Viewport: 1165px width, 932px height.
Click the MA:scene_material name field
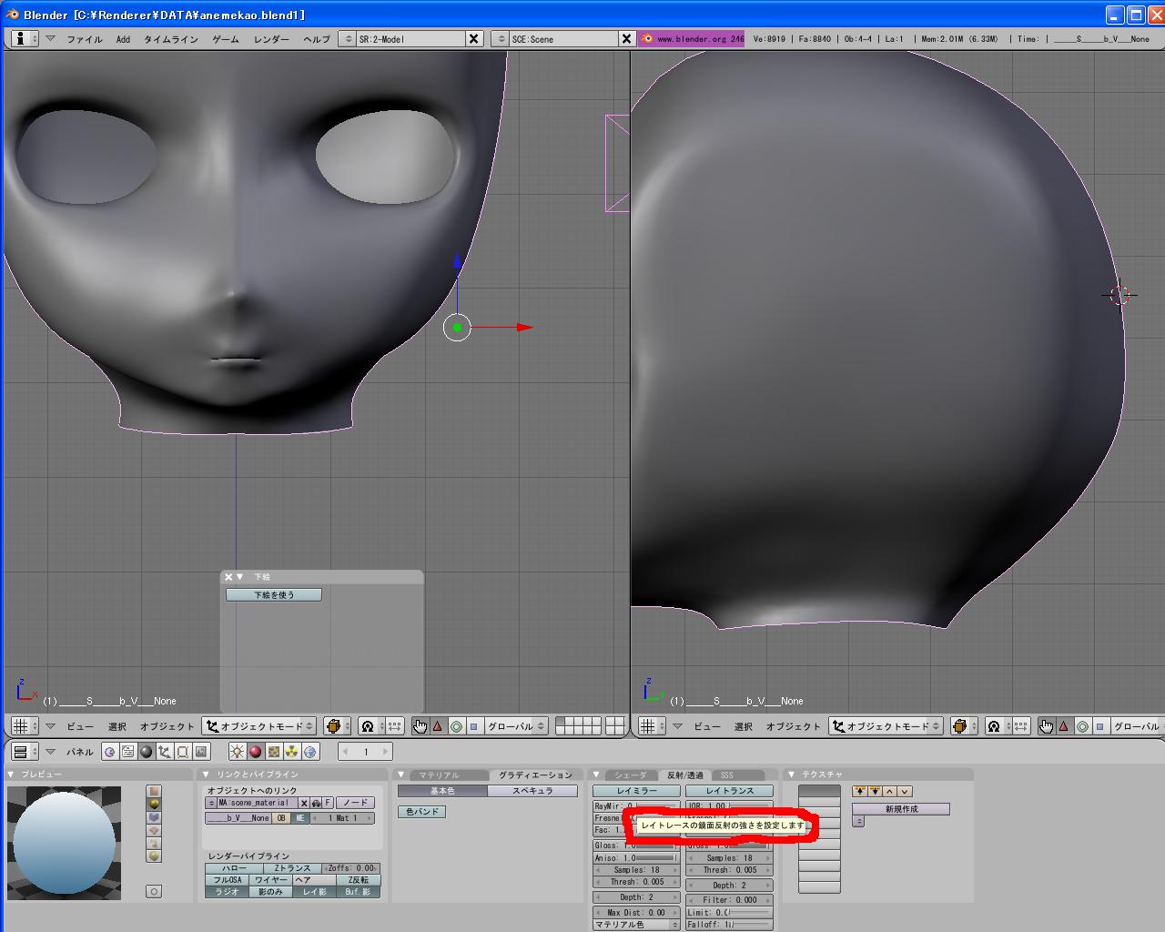[x=257, y=804]
